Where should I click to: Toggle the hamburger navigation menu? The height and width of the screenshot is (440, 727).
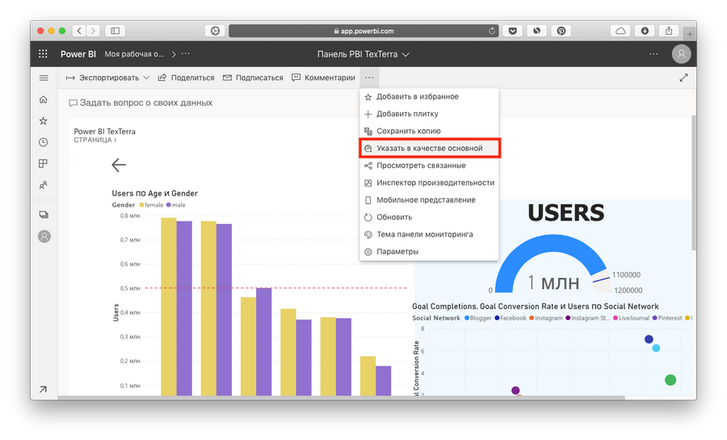tap(44, 78)
